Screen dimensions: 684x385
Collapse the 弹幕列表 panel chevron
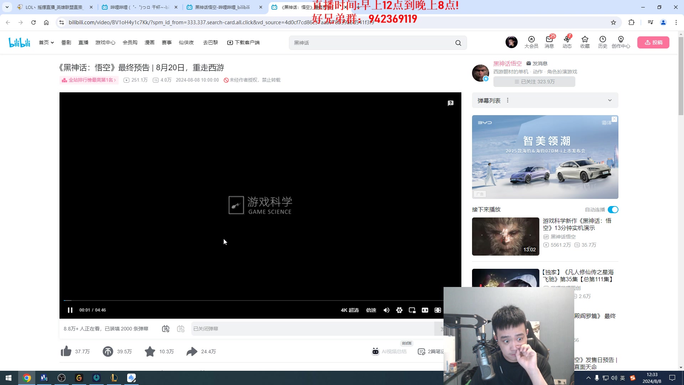[610, 100]
